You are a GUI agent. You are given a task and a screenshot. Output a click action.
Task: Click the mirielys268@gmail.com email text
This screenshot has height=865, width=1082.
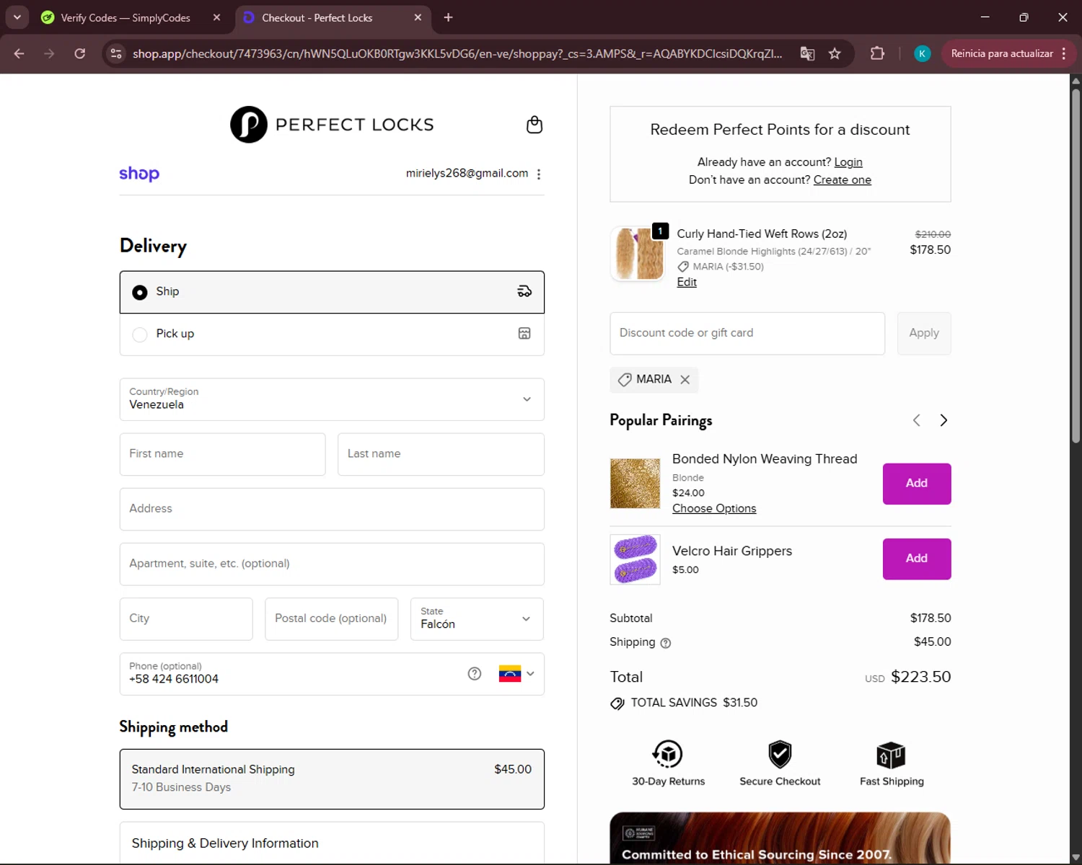[x=467, y=173]
